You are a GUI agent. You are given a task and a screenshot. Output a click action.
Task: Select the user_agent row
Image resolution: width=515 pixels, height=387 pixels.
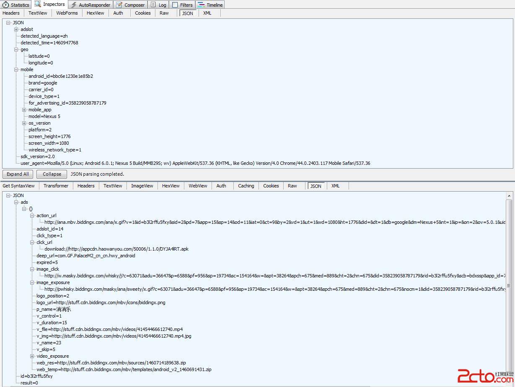click(x=195, y=163)
